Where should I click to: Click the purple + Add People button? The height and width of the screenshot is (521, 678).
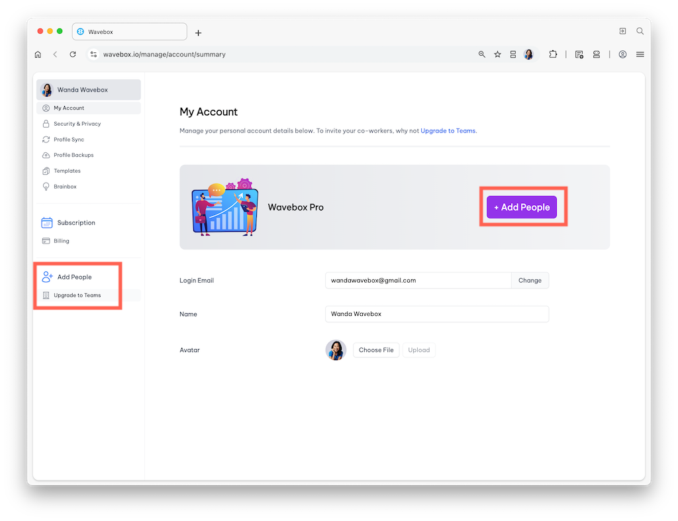522,207
